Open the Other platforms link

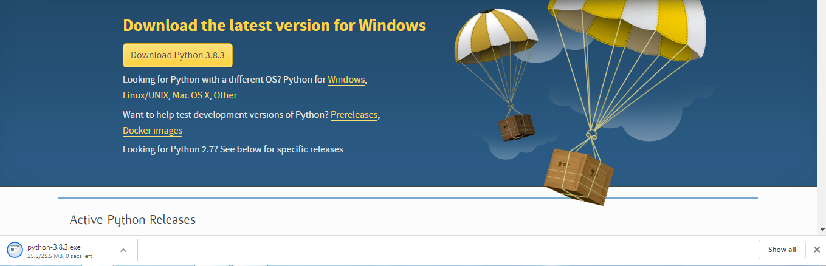tap(225, 95)
